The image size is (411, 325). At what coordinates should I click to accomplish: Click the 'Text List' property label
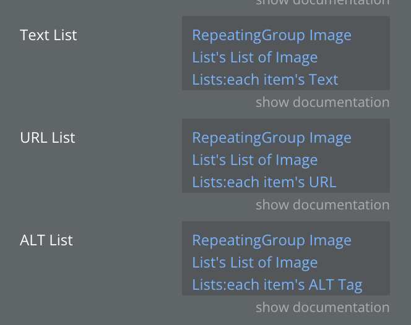[48, 35]
